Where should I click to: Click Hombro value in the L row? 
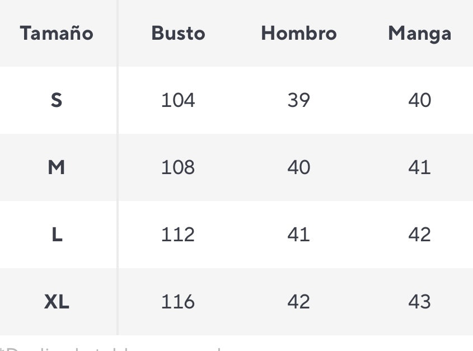(x=298, y=235)
